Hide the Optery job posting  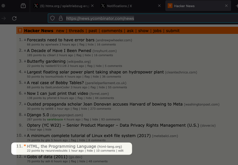pos(48,130)
